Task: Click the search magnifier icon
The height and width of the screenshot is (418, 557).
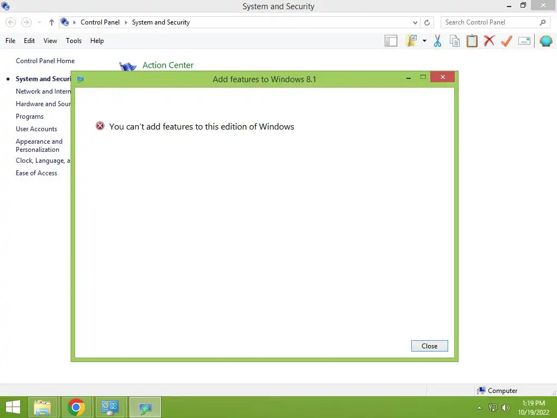Action: pos(542,22)
